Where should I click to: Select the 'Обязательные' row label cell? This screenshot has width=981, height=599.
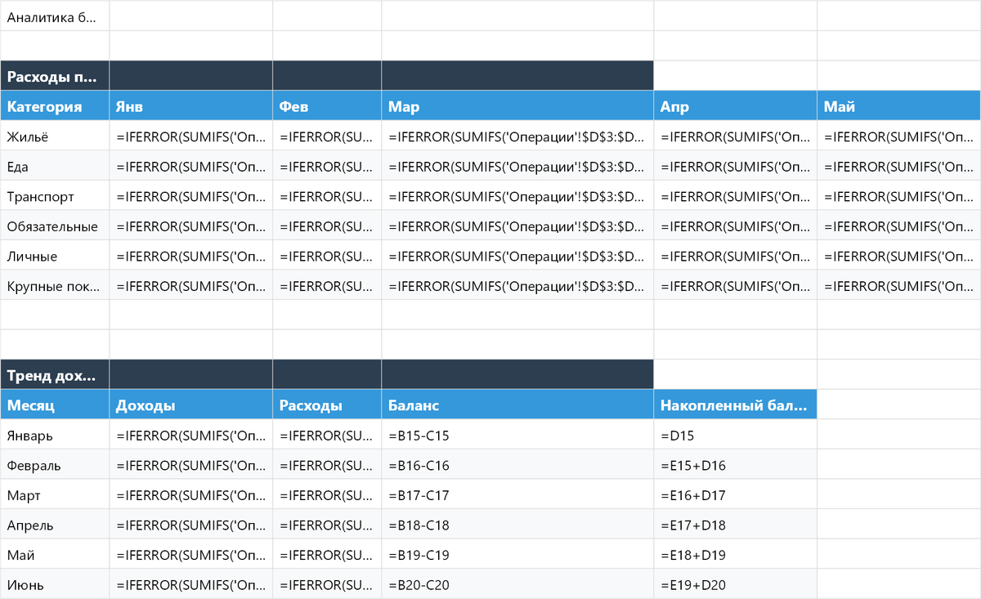pyautogui.click(x=54, y=226)
